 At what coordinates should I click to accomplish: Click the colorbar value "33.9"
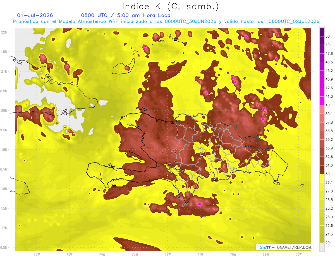[x=329, y=148]
